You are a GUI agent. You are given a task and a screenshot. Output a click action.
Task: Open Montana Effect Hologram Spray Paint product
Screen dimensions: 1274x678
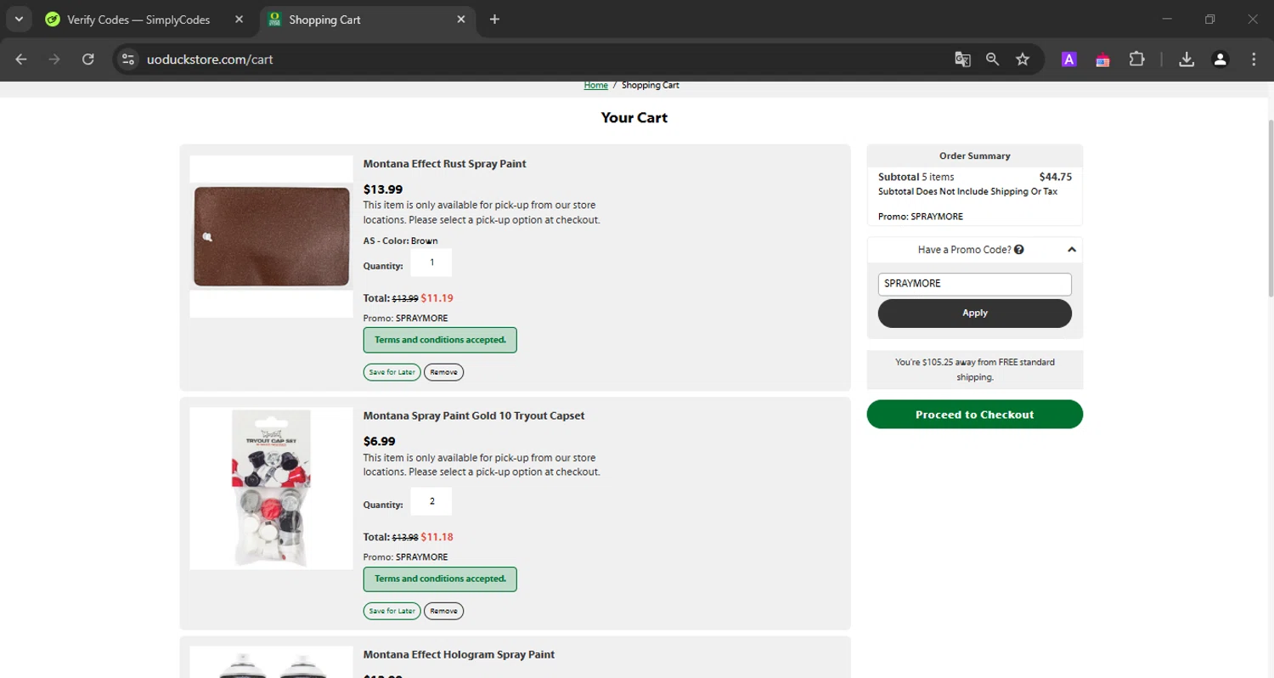(459, 654)
